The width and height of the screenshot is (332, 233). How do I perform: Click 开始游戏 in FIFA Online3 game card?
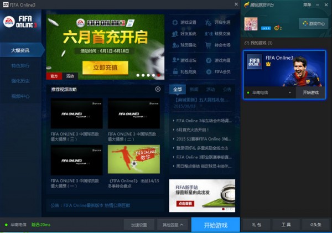point(310,92)
